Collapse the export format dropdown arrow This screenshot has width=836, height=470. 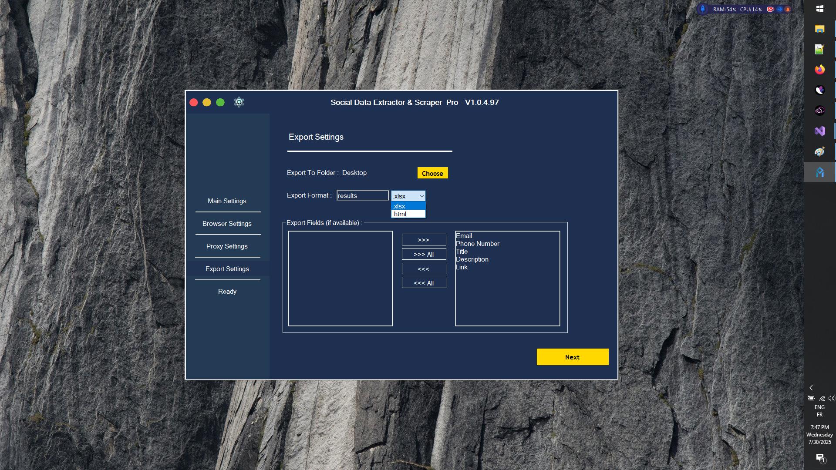point(421,195)
